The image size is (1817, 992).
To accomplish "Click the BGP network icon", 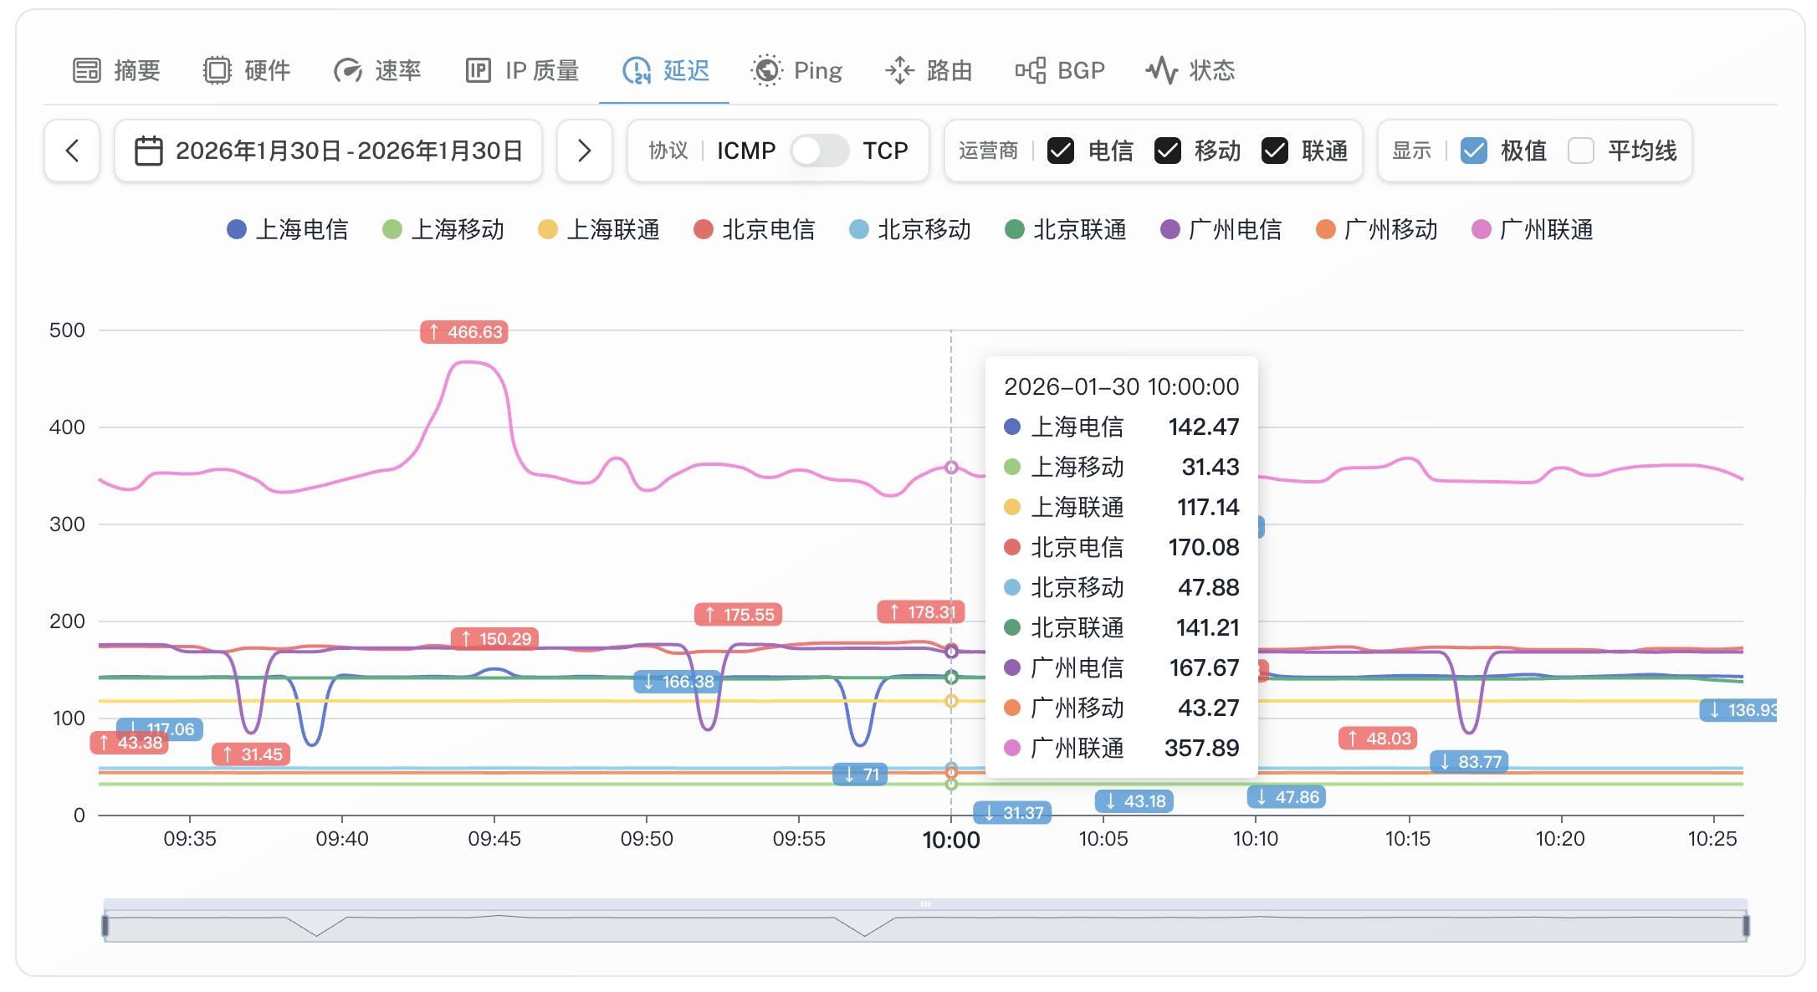I will [1031, 70].
